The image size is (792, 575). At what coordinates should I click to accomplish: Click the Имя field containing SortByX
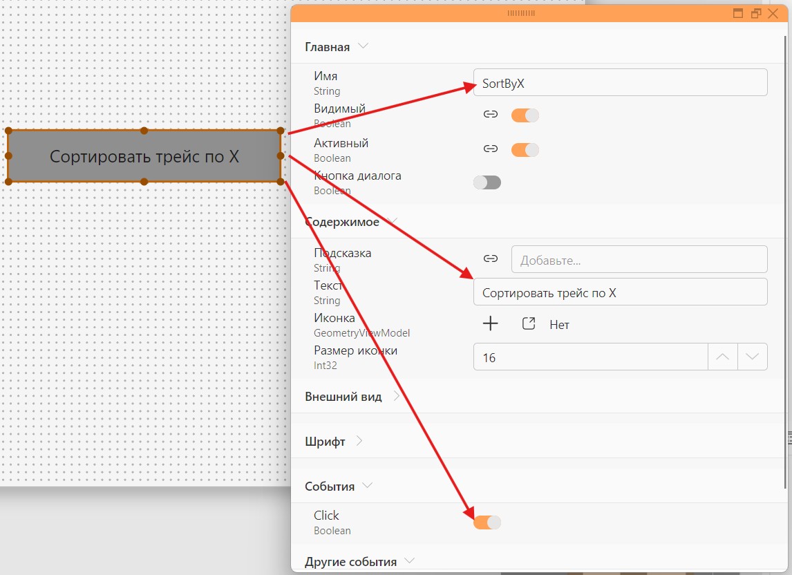[x=621, y=82]
